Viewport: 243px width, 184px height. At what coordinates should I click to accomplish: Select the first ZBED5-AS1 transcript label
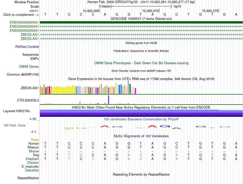[x=30, y=34]
